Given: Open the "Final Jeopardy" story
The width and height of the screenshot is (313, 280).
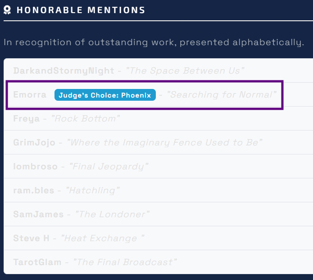Looking at the screenshot, I should (109, 167).
